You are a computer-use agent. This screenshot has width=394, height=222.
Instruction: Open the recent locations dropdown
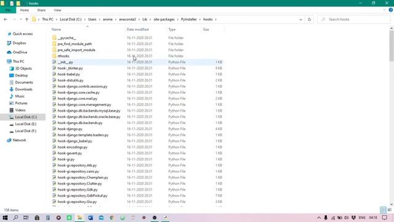(x=20, y=19)
